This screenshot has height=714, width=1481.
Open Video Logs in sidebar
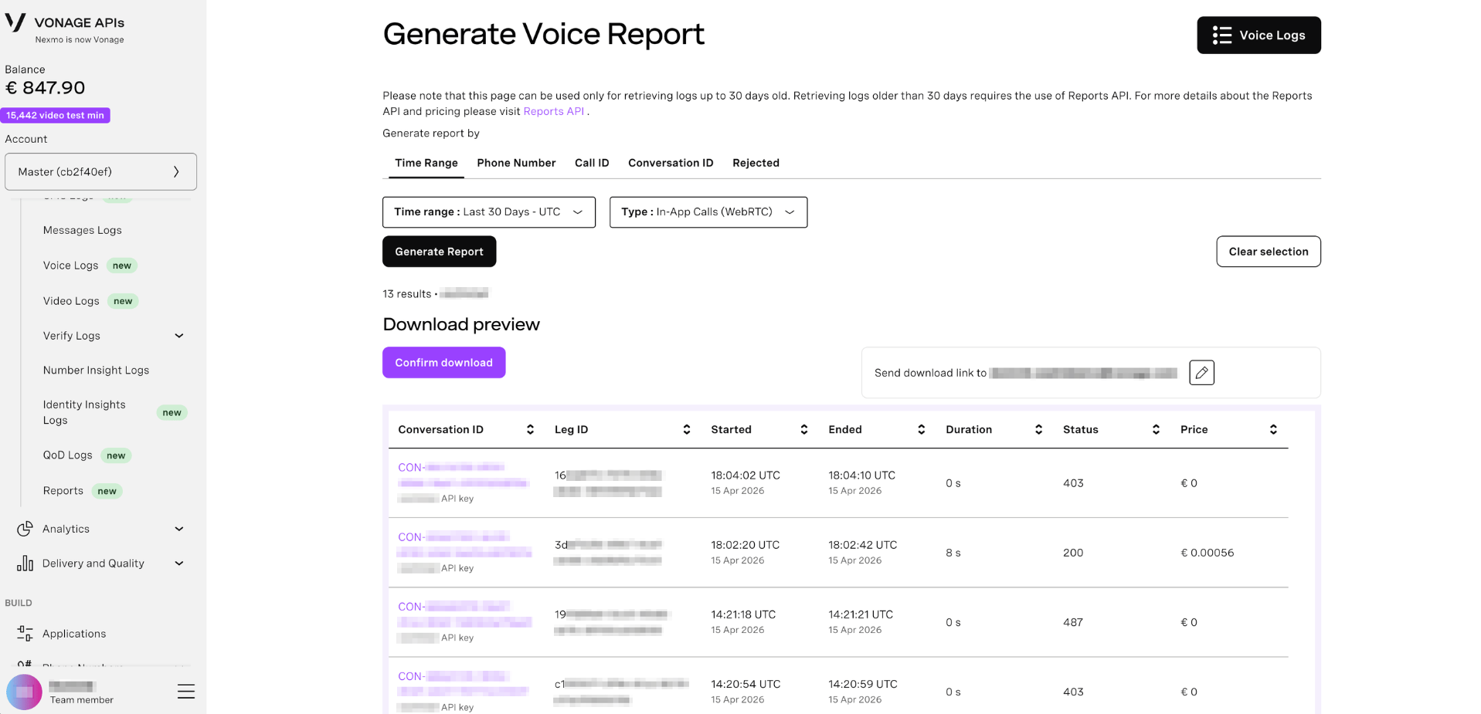[x=71, y=301]
